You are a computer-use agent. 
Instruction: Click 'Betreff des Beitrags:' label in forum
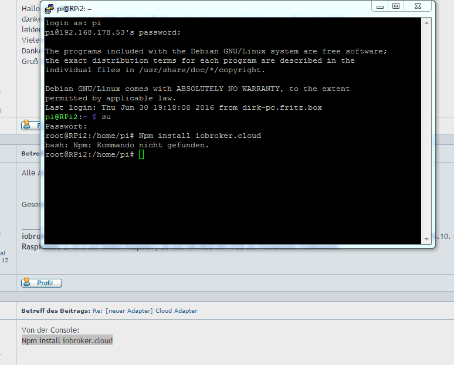coord(56,311)
